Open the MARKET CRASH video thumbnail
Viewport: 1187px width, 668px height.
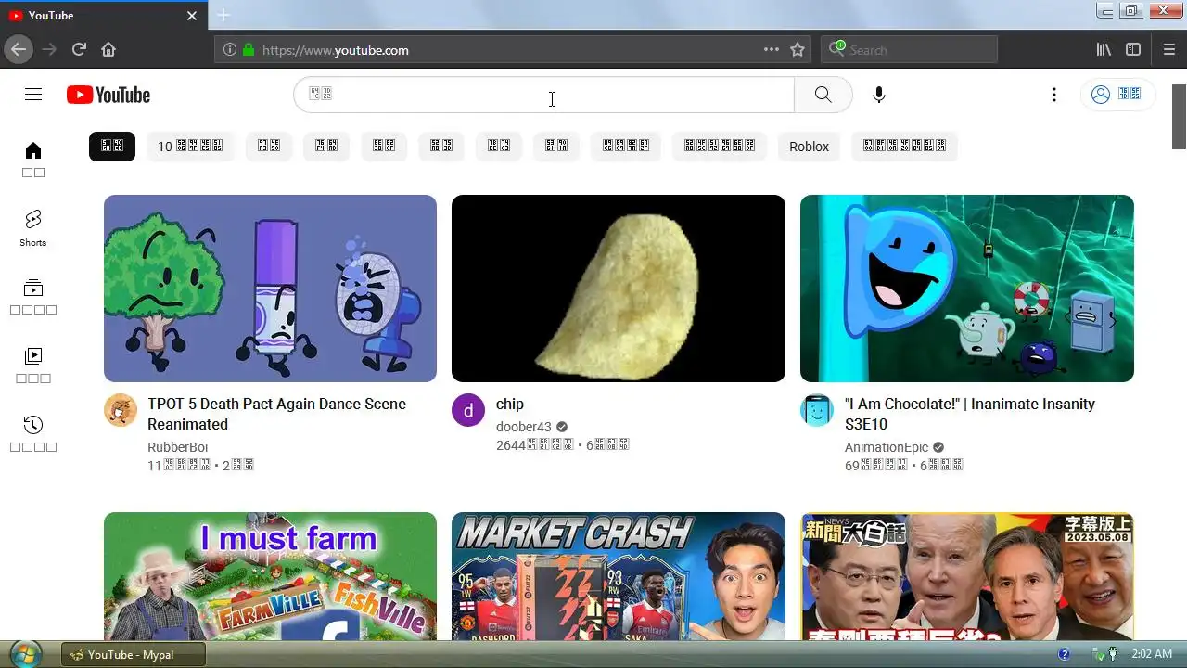pos(619,576)
